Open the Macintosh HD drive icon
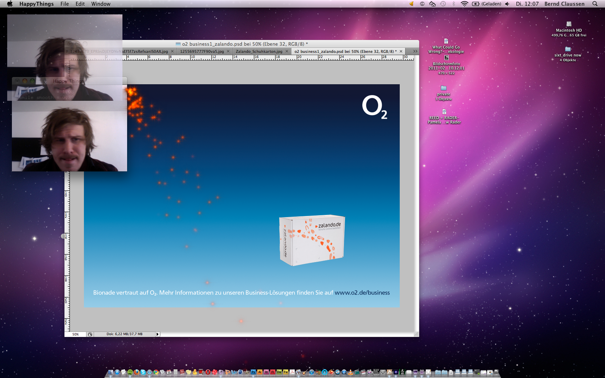 click(569, 24)
